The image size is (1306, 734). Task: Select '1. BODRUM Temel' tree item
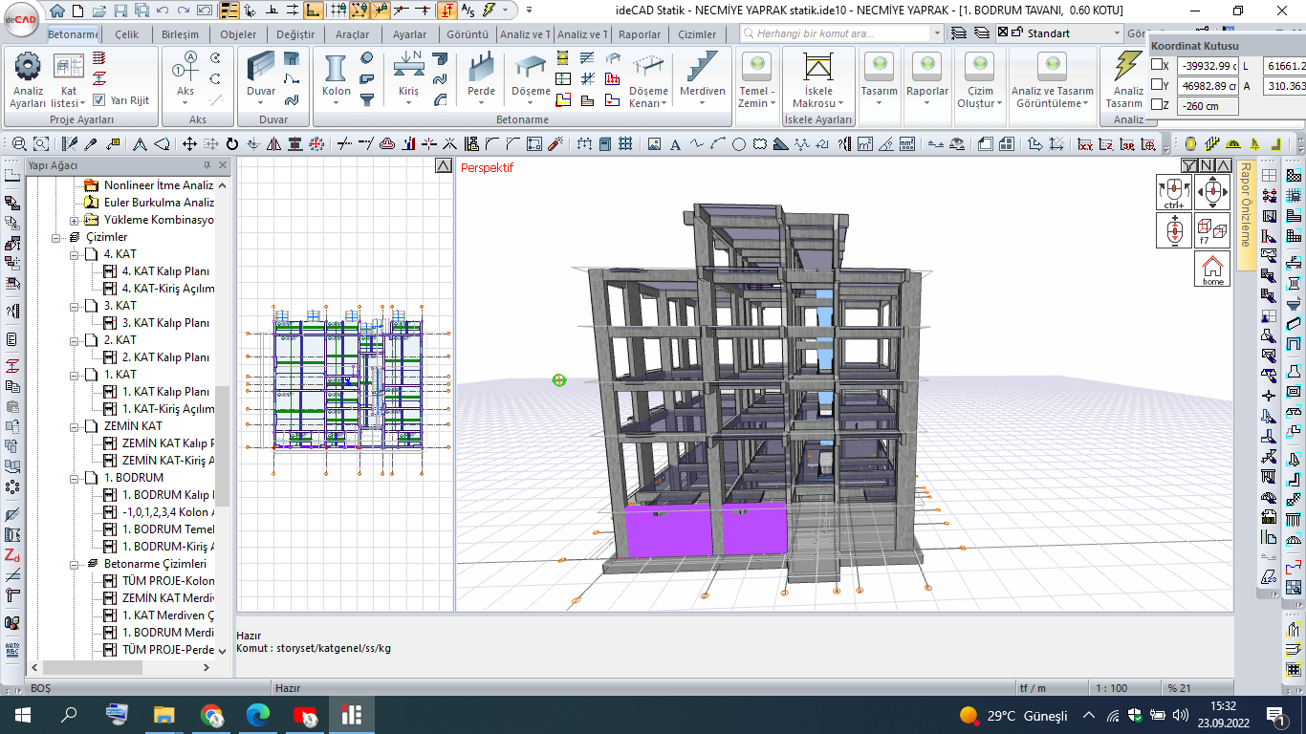pyautogui.click(x=166, y=529)
